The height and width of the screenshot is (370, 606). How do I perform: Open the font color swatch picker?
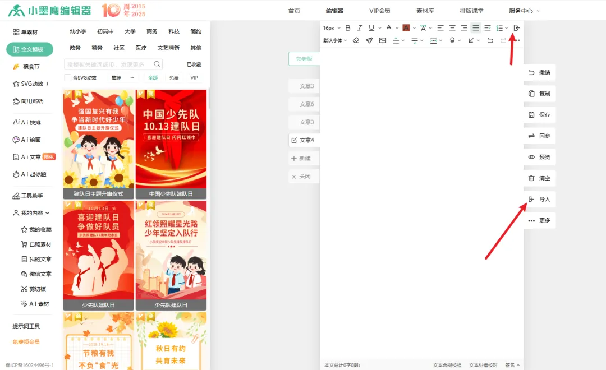click(406, 27)
